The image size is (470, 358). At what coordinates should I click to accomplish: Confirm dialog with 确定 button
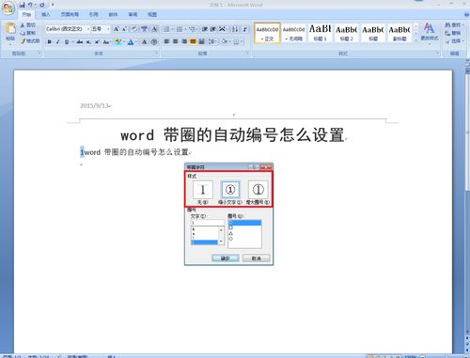226,258
